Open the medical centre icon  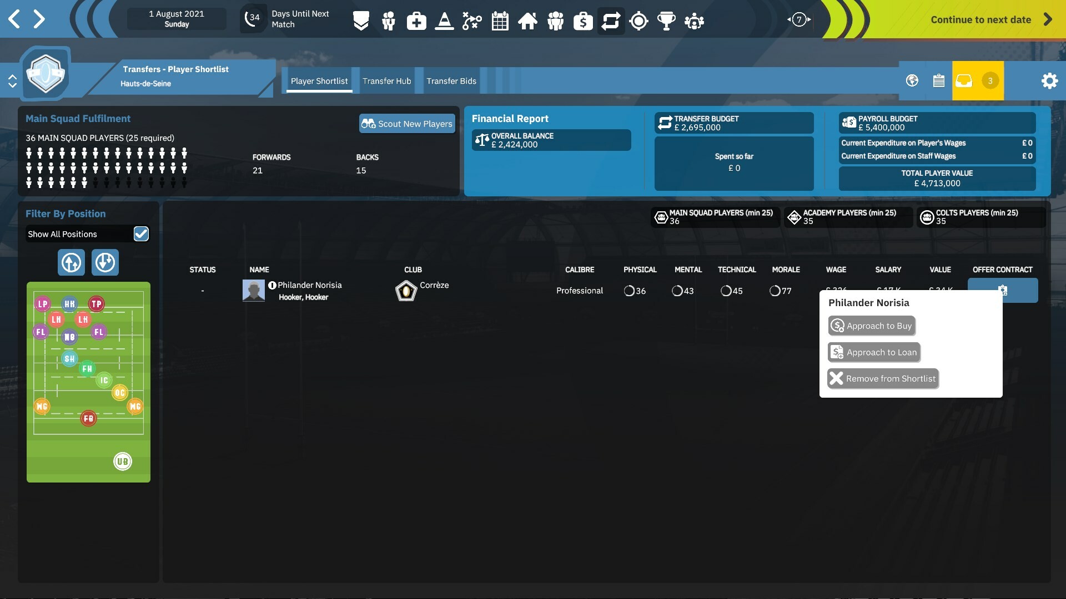click(416, 21)
